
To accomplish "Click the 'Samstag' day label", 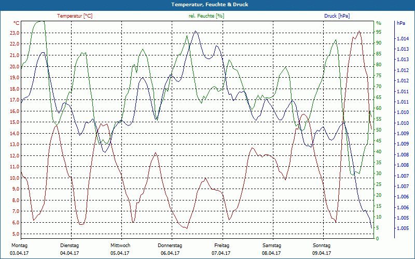I will (x=272, y=246).
